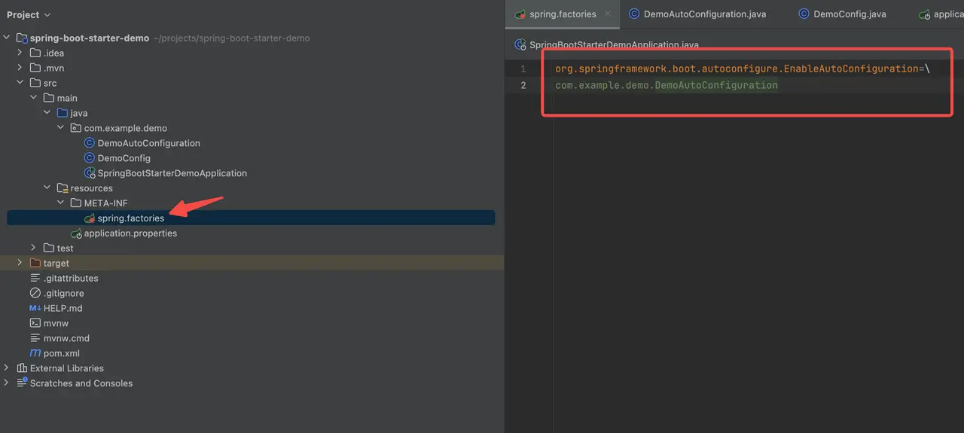Select DemoConfig in the project tree

[x=124, y=158]
